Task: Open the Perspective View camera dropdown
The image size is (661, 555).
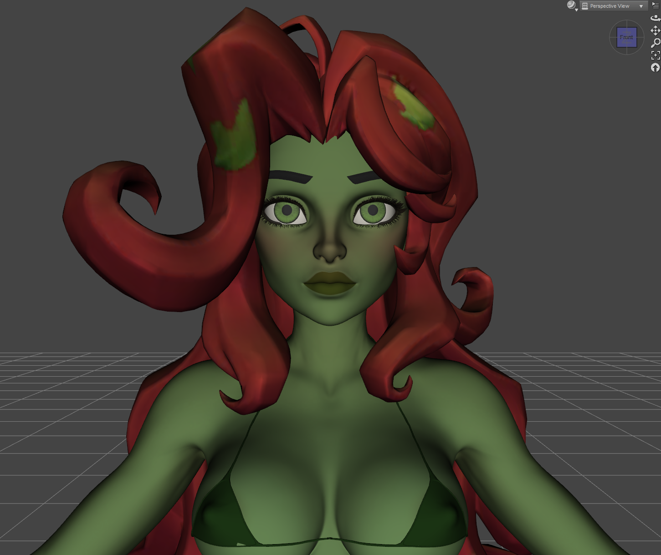Action: click(613, 6)
